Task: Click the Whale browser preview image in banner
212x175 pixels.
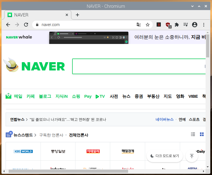Action: click(89, 38)
